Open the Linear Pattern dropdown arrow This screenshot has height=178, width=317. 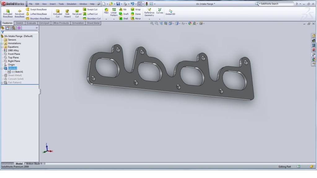click(x=114, y=19)
